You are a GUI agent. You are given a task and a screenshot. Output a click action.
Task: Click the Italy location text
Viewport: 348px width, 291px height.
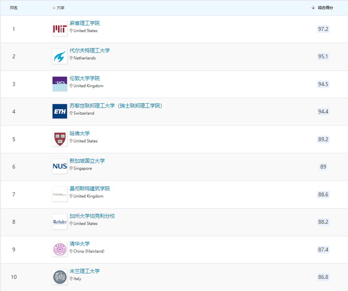click(x=77, y=279)
